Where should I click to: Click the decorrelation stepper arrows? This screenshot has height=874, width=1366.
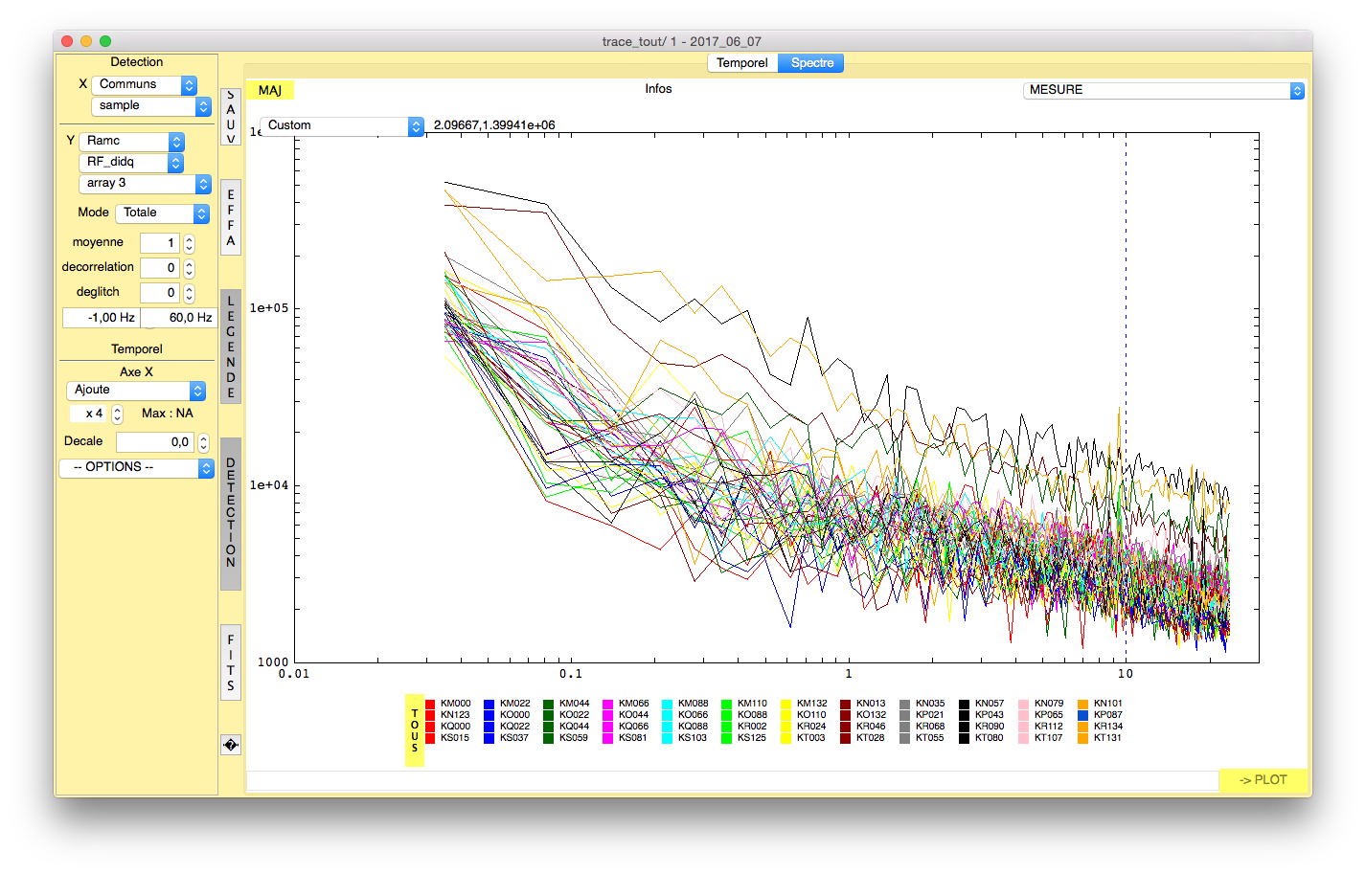[189, 268]
